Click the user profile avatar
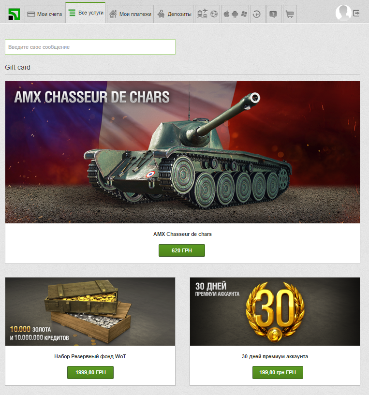 [x=343, y=13]
